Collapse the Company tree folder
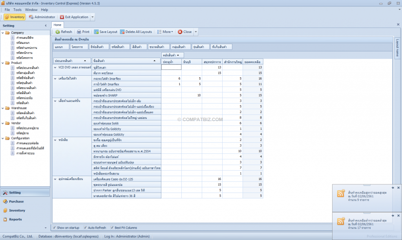 pyautogui.click(x=3, y=33)
